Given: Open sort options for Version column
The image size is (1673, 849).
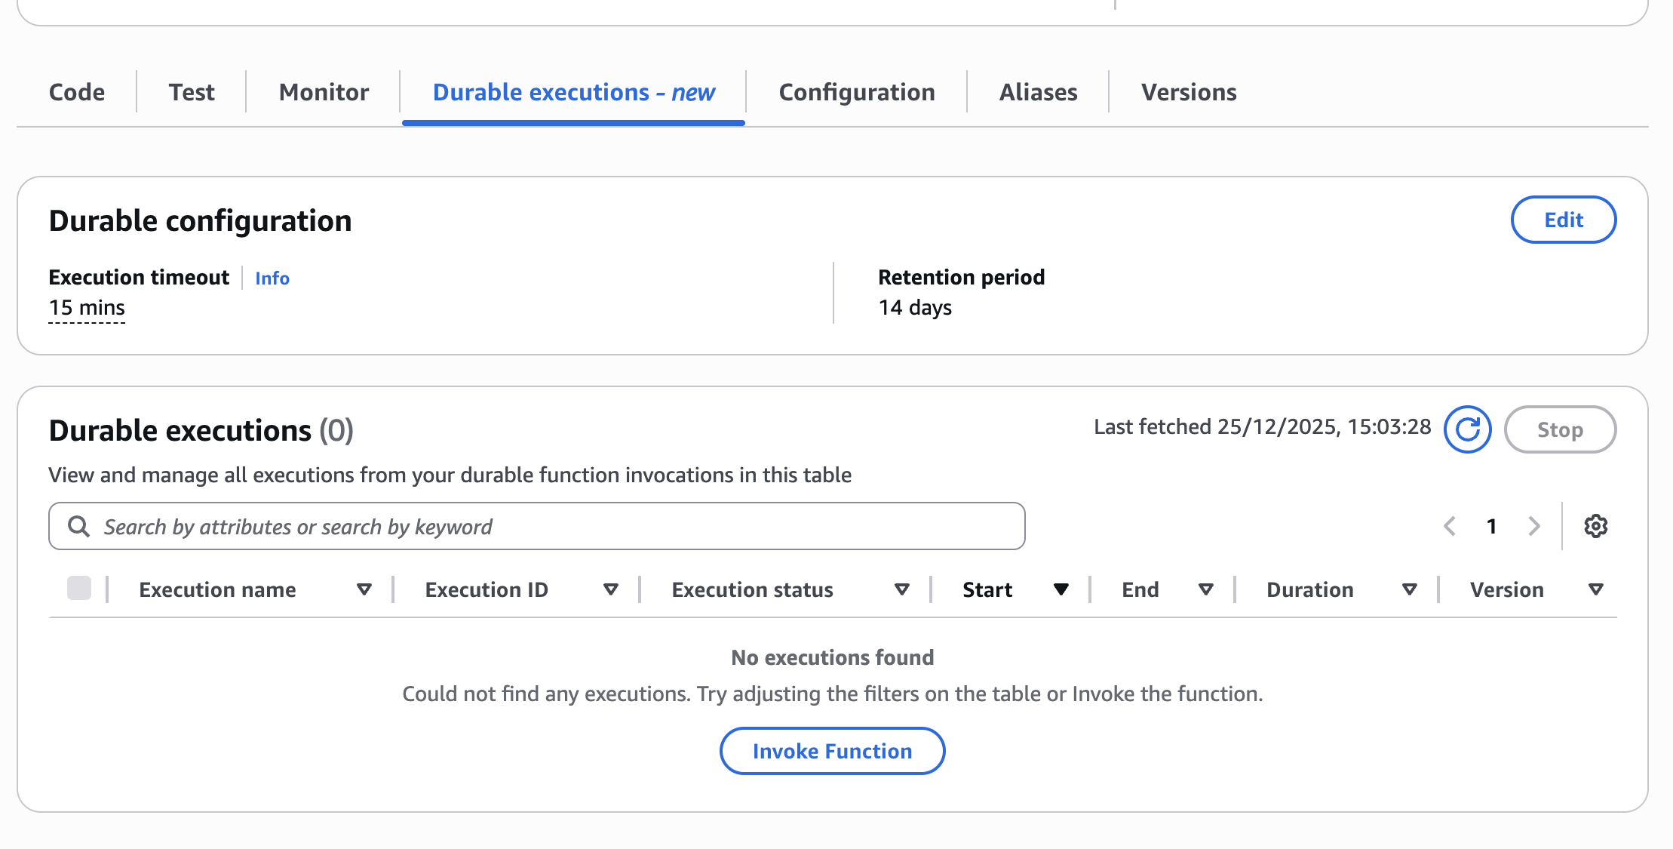Looking at the screenshot, I should (1595, 589).
